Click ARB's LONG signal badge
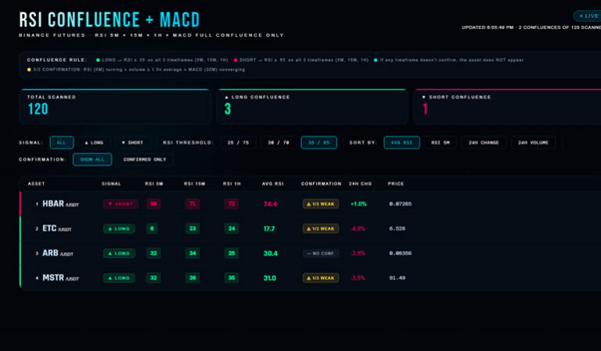The width and height of the screenshot is (601, 351). [119, 253]
